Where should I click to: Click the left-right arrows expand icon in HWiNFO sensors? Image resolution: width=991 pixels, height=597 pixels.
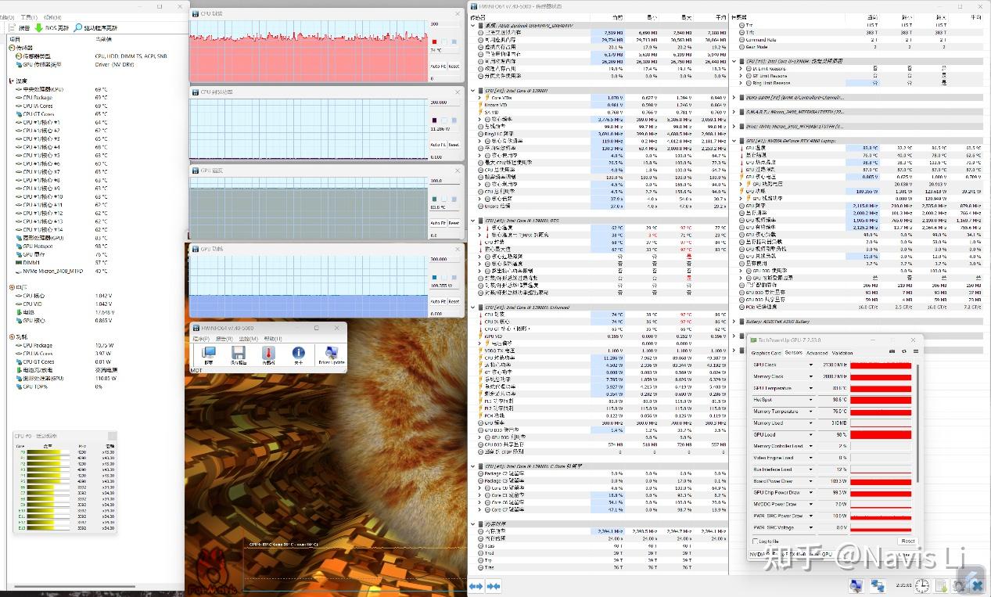(476, 585)
